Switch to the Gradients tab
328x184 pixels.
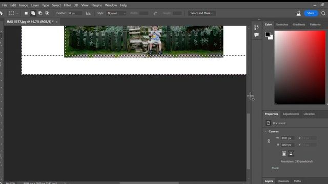299,25
